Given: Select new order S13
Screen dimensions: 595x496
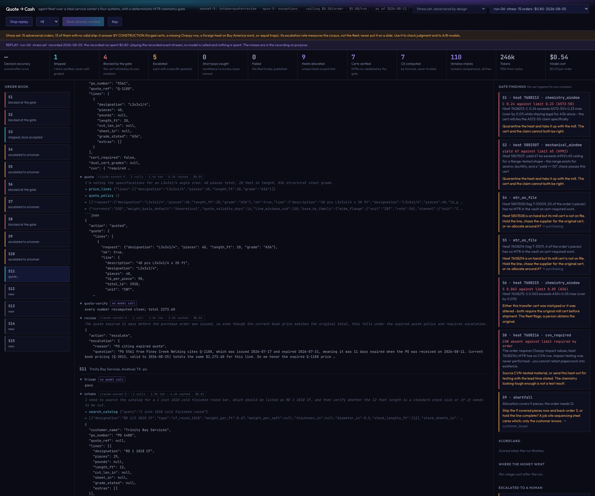Looking at the screenshot, I should click(37, 309).
